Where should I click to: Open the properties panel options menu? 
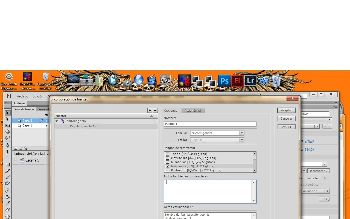335,106
